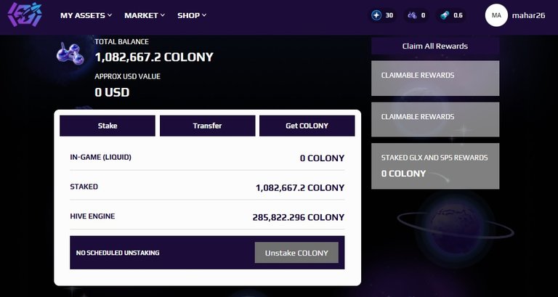Click the large COLONY molecule icon

click(70, 54)
